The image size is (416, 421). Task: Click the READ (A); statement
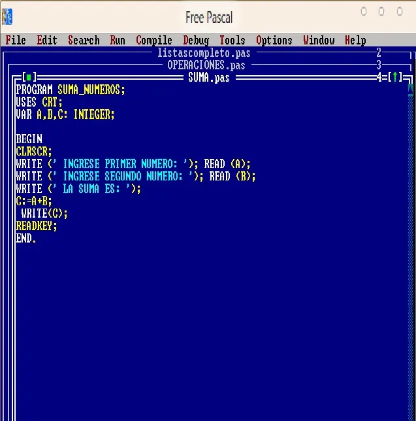pos(227,164)
